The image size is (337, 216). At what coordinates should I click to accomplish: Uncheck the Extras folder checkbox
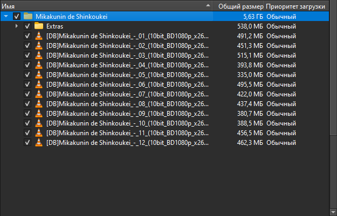tap(27, 26)
